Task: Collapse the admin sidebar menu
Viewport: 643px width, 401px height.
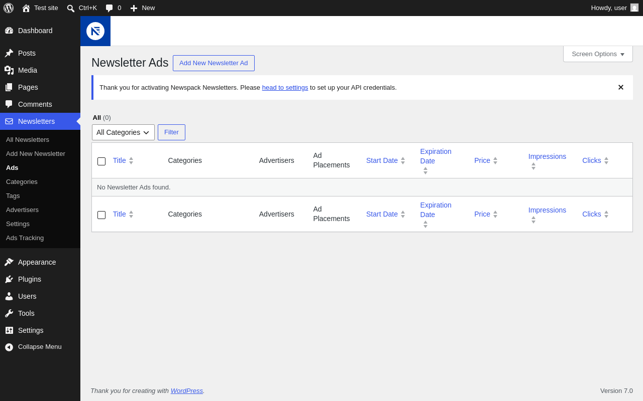Action: (40, 347)
